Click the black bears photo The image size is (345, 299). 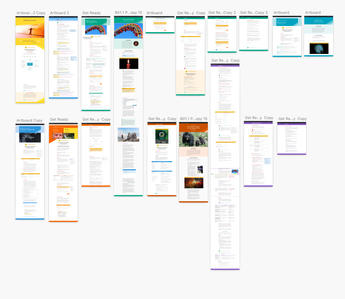193,139
